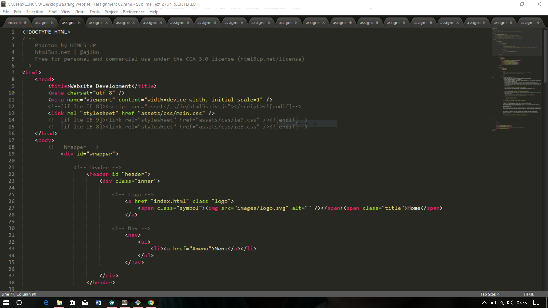This screenshot has width=548, height=308.
Task: Open File Explorer from taskbar
Action: [x=59, y=303]
